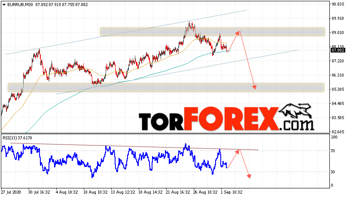Viewport: 347px width, 197px height.
Task: Click the 90.835 price axis value
Action: 338,4
